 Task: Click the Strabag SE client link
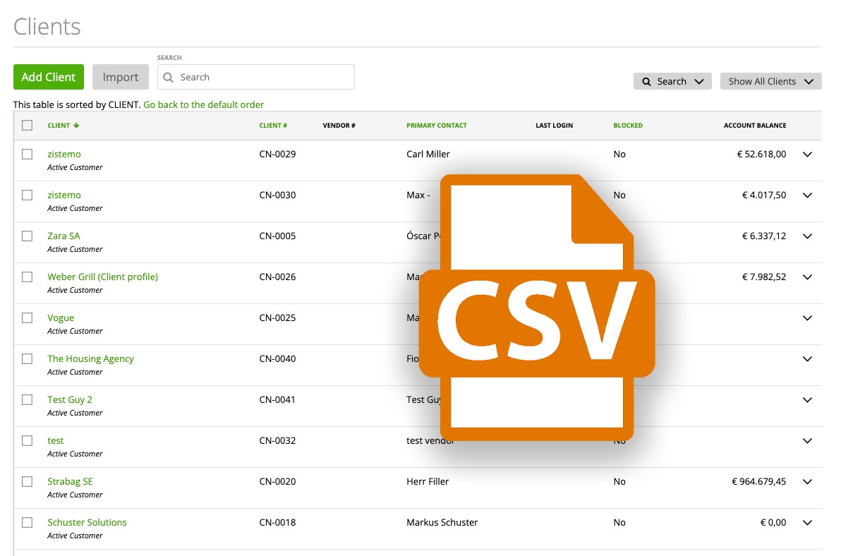click(70, 481)
